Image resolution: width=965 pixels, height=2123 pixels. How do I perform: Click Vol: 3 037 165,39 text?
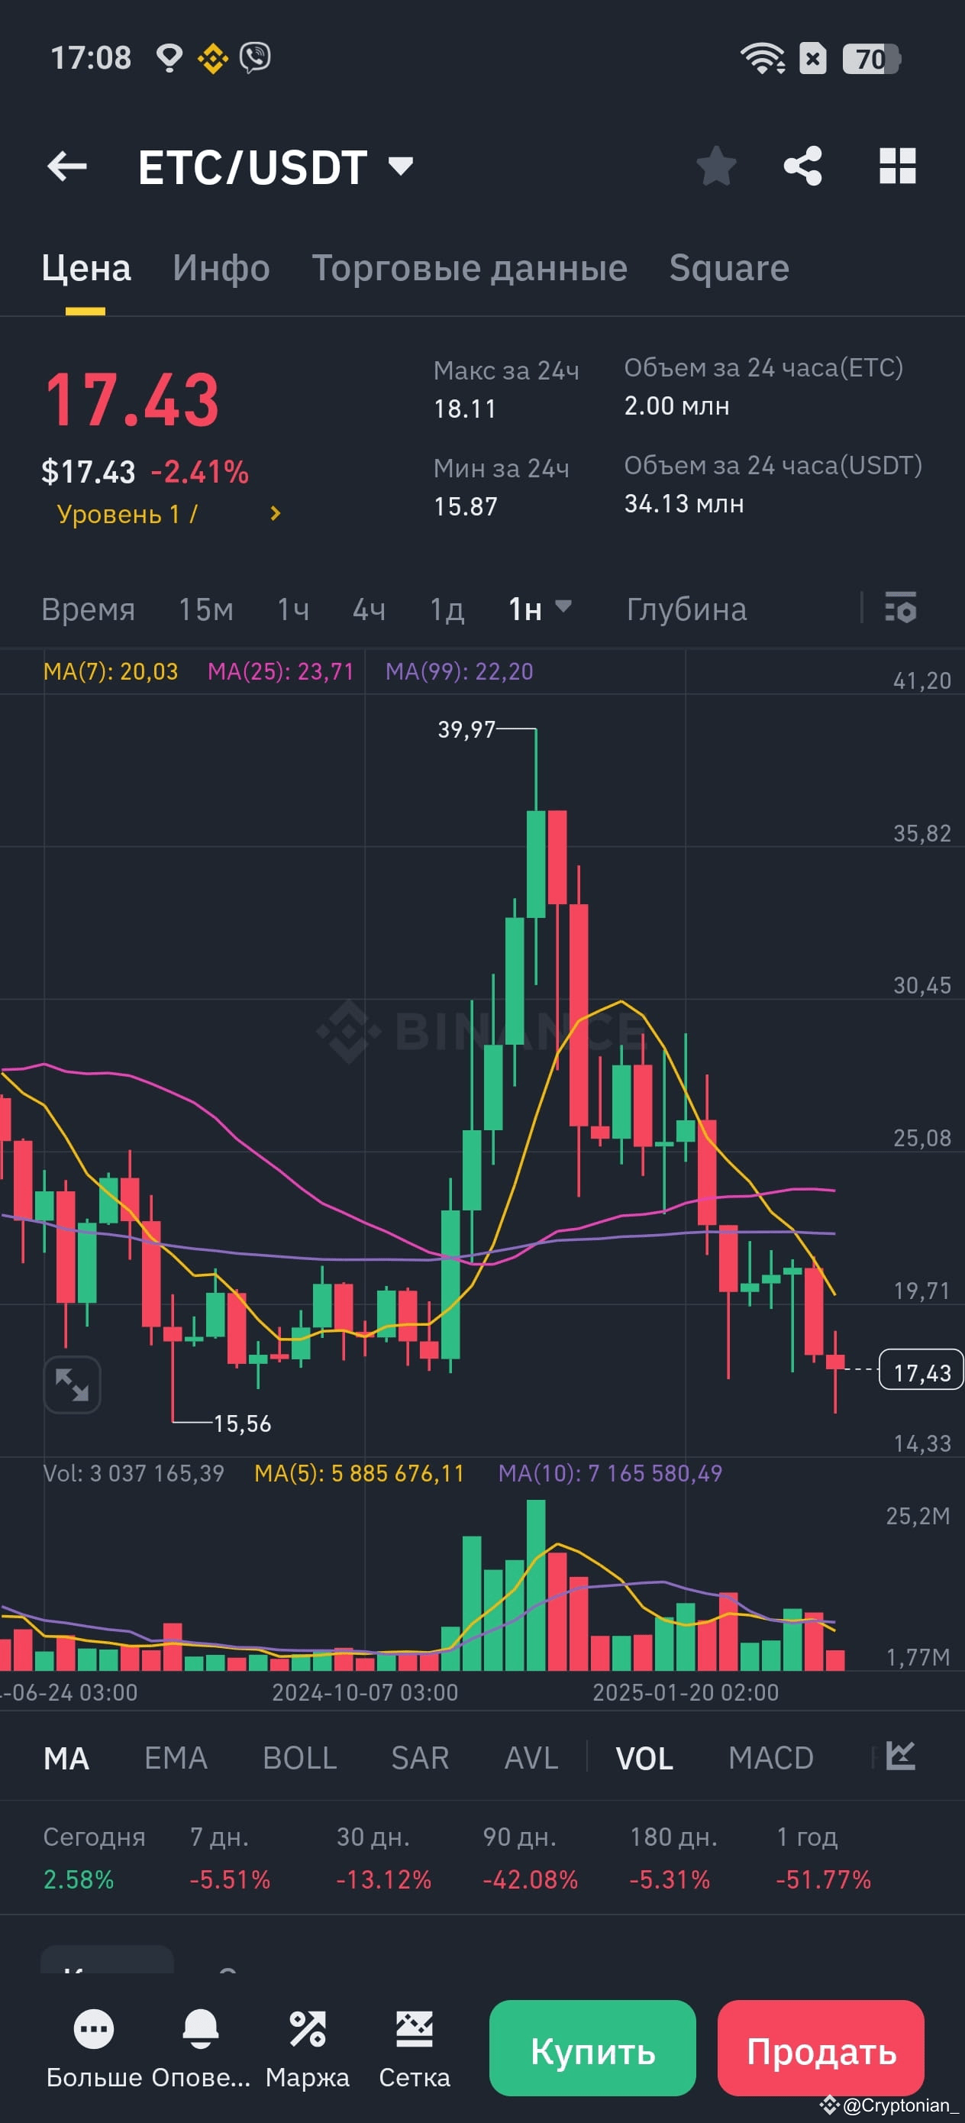[134, 1473]
